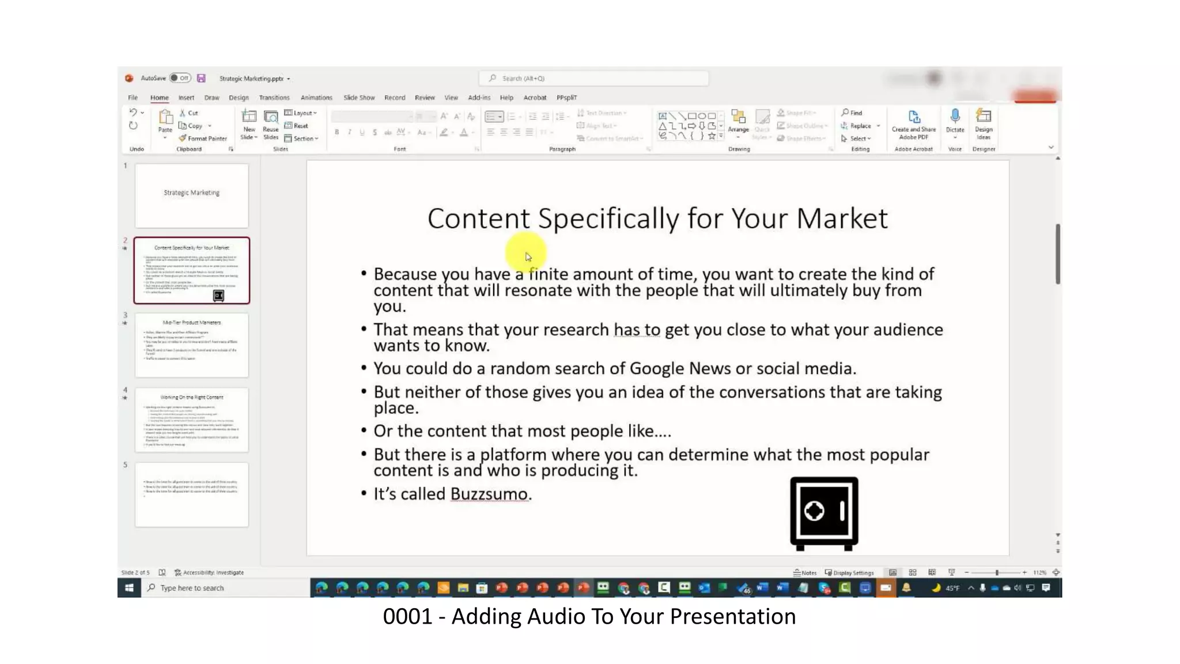Image resolution: width=1180 pixels, height=664 pixels.
Task: Switch to Slide Sorter view in the status bar
Action: pyautogui.click(x=913, y=572)
